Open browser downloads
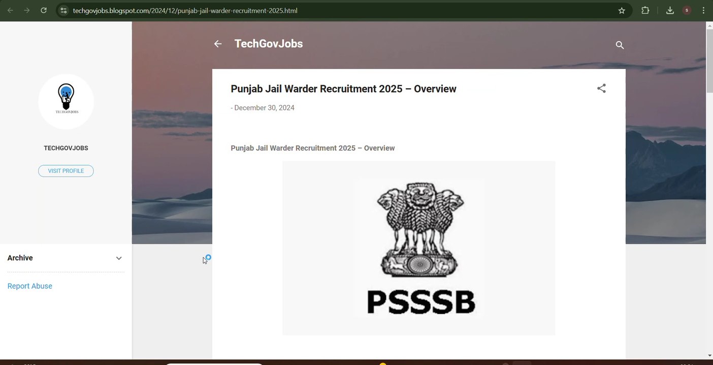The width and height of the screenshot is (713, 365). coord(670,10)
